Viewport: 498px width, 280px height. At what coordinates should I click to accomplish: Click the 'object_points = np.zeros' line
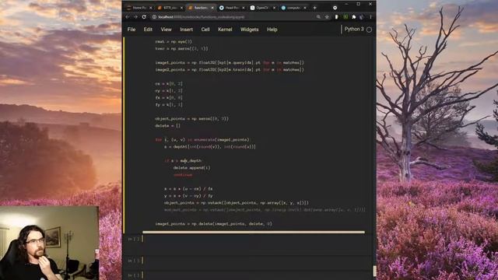(x=192, y=119)
